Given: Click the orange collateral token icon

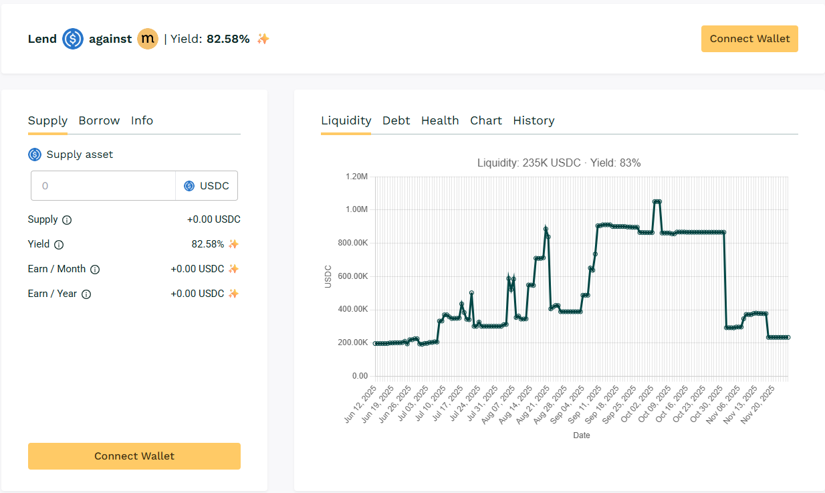Looking at the screenshot, I should point(147,39).
